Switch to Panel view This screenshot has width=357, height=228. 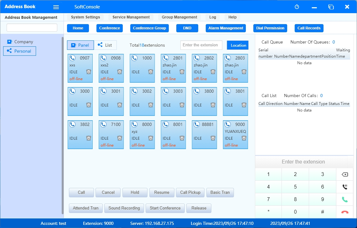80,45
